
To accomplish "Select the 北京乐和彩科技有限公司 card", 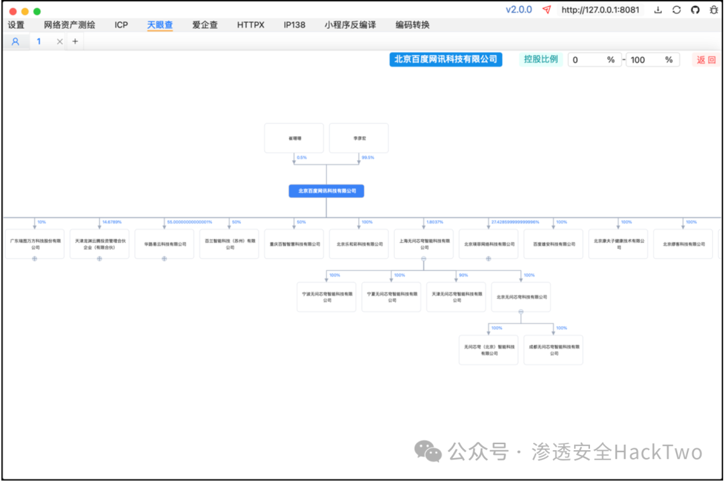I will 358,244.
